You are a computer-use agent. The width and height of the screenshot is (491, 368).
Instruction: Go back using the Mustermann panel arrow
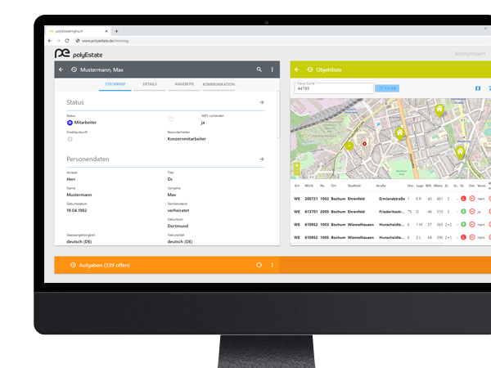click(61, 70)
